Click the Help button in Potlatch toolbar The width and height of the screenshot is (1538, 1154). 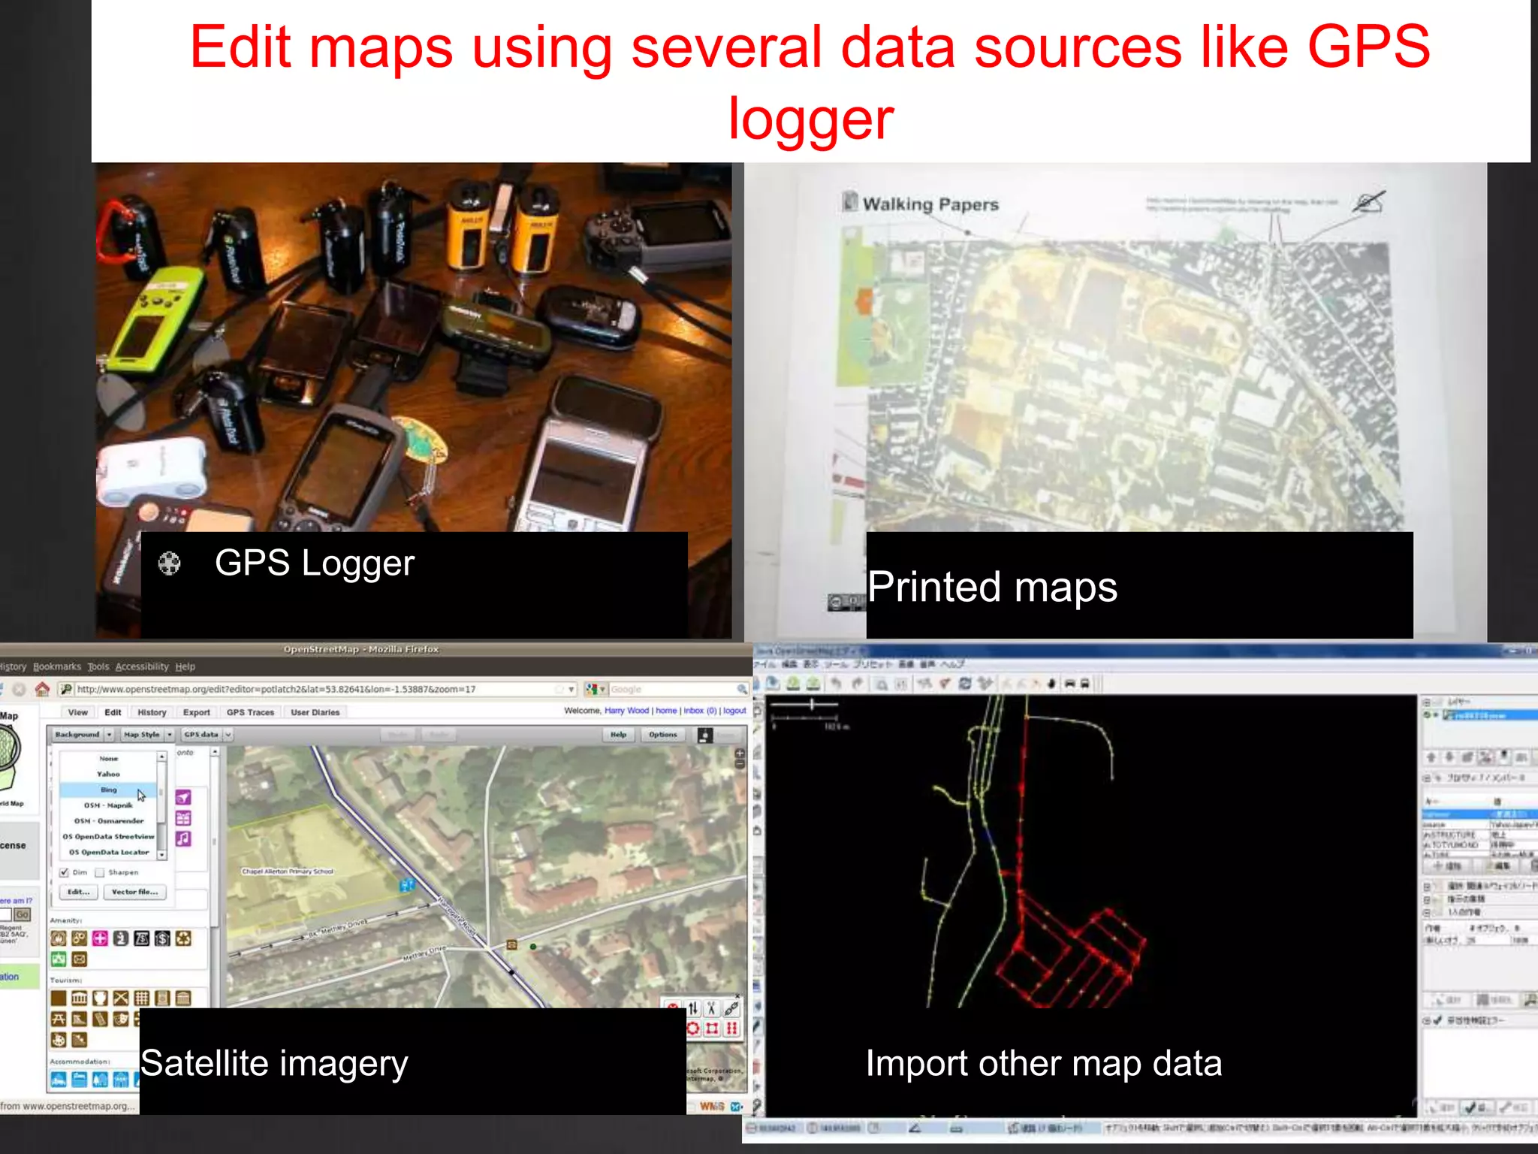pos(618,735)
